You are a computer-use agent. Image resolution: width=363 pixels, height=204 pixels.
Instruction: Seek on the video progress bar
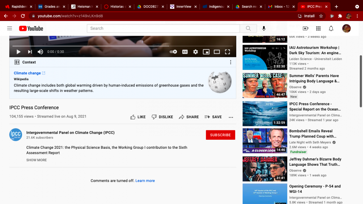point(123,46)
